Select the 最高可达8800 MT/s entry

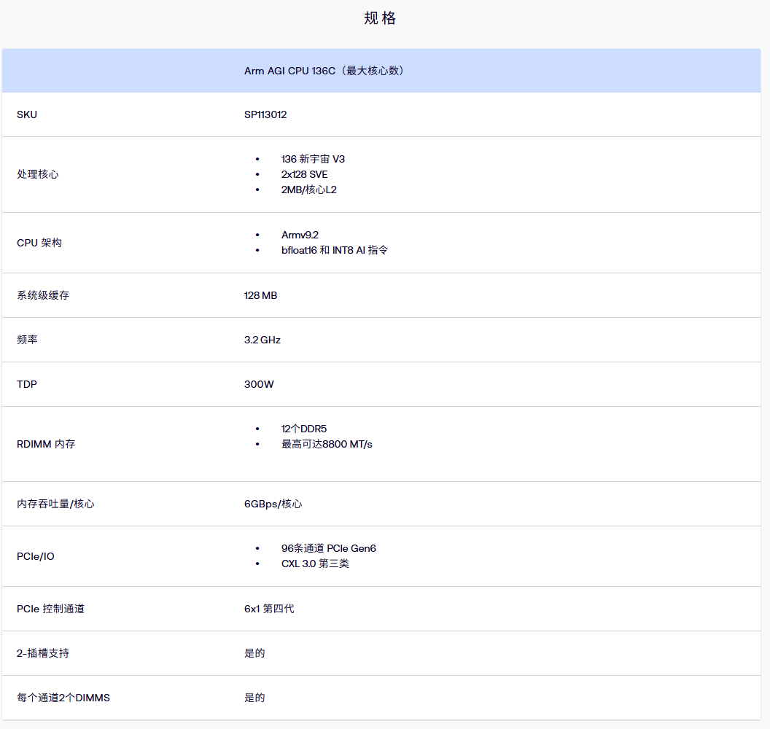[x=327, y=444]
